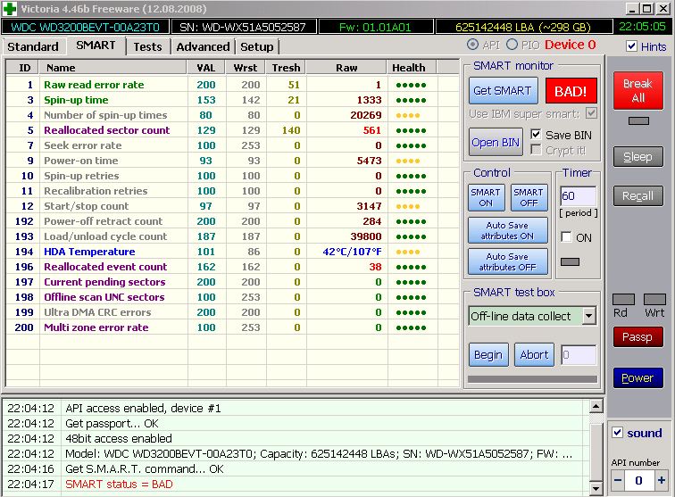Increase API number with plus button
This screenshot has height=497, width=675.
tap(661, 480)
